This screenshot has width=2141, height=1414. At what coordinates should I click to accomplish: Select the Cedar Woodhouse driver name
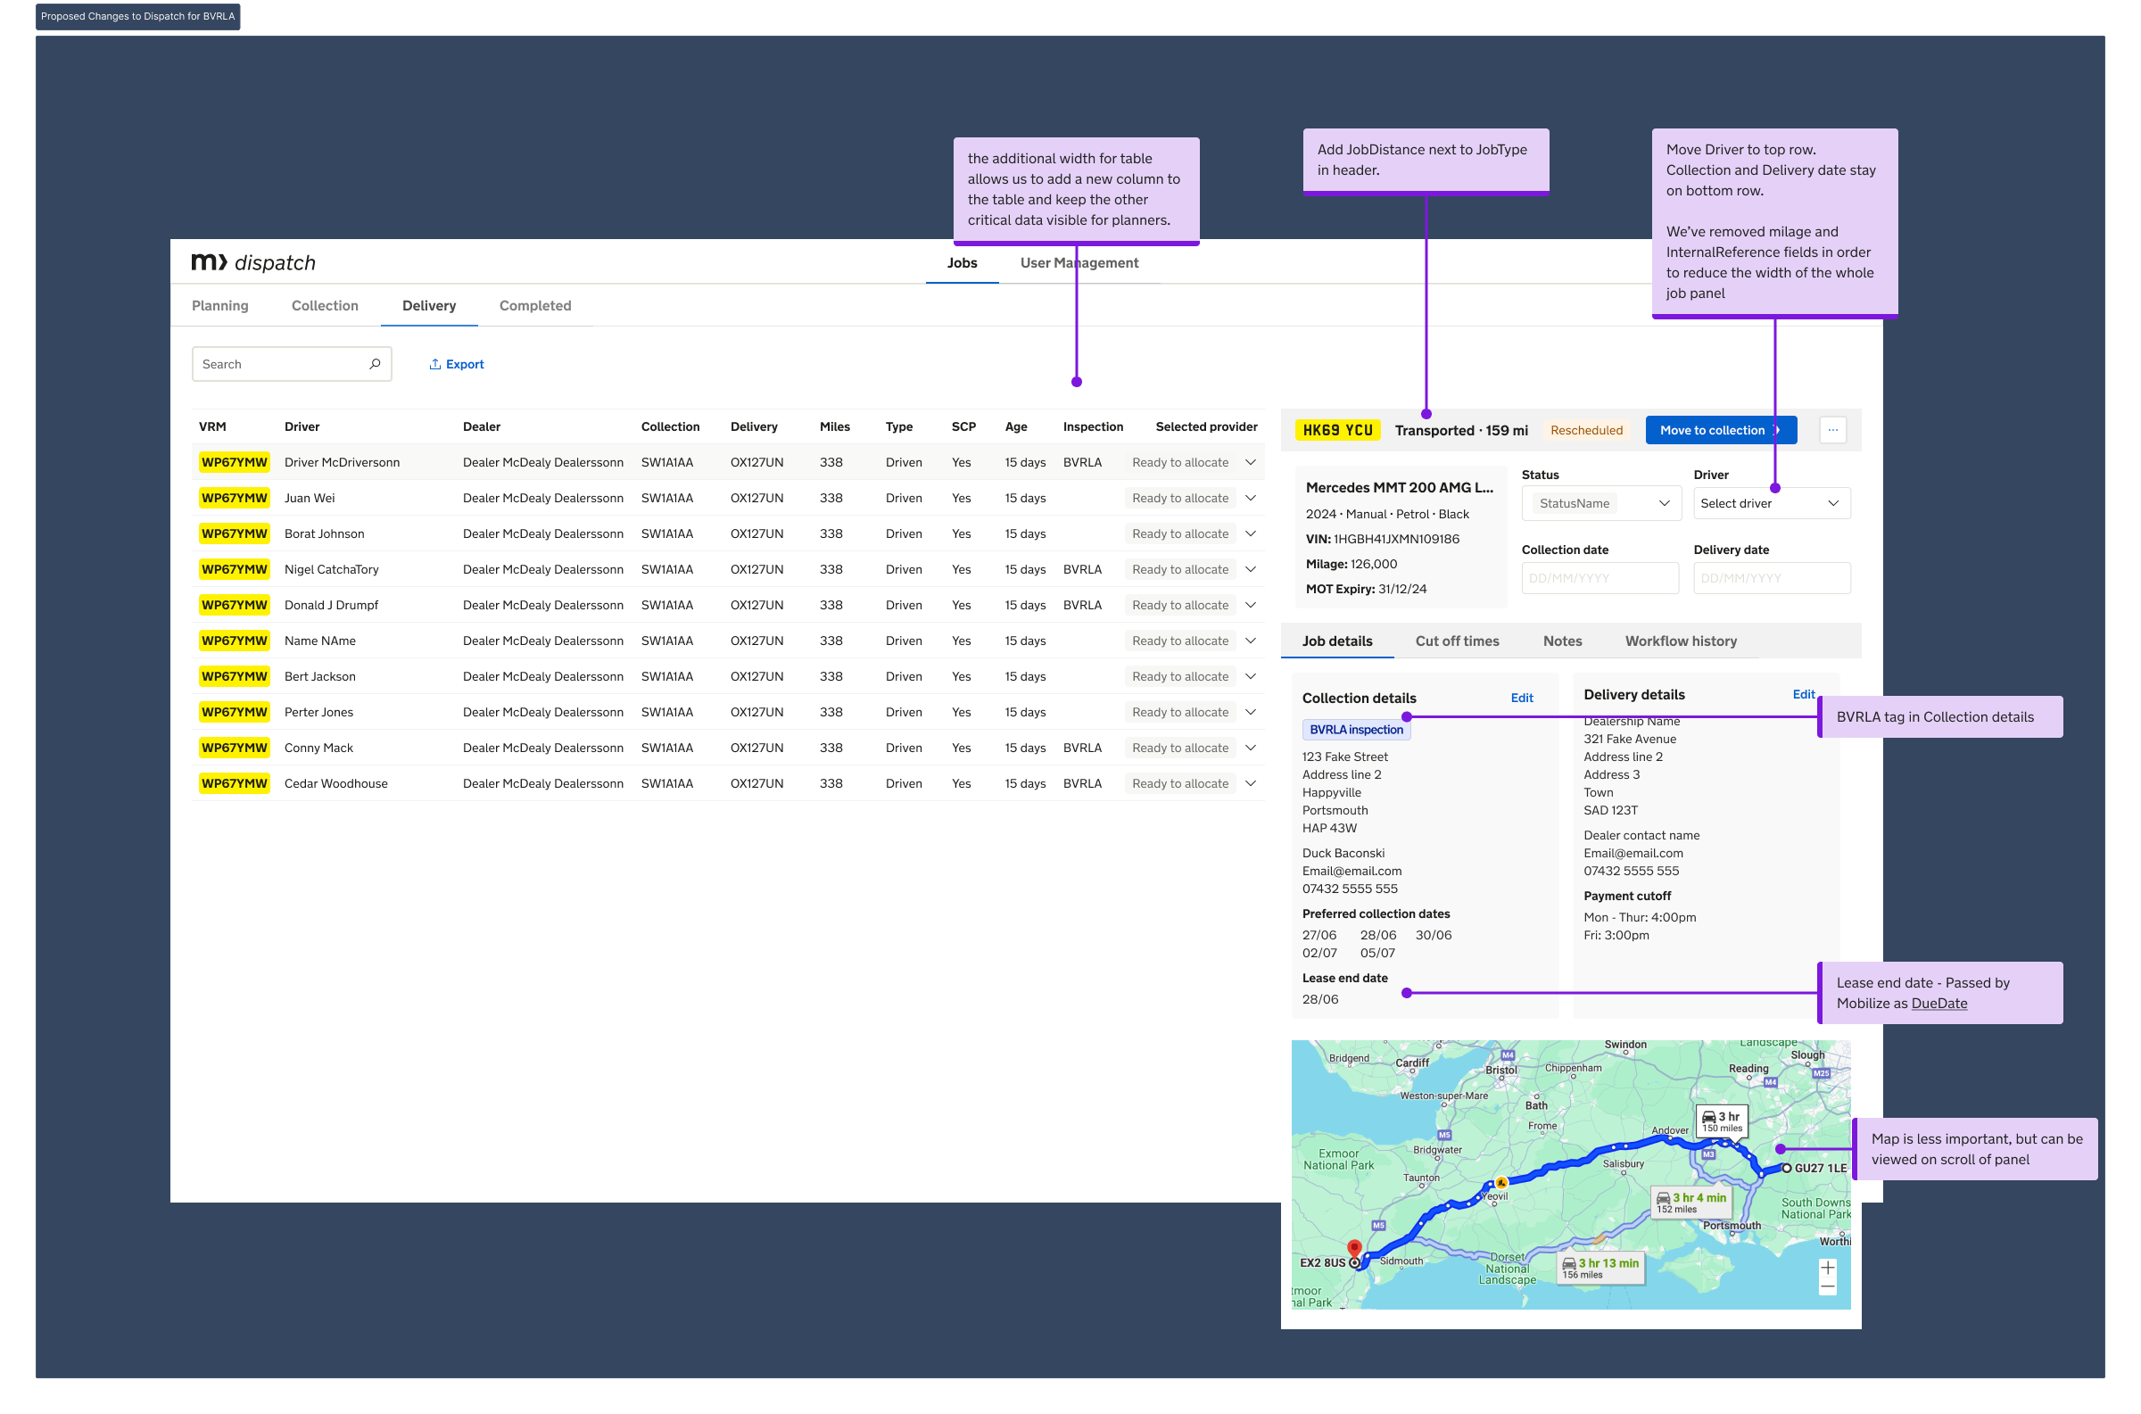(x=336, y=783)
